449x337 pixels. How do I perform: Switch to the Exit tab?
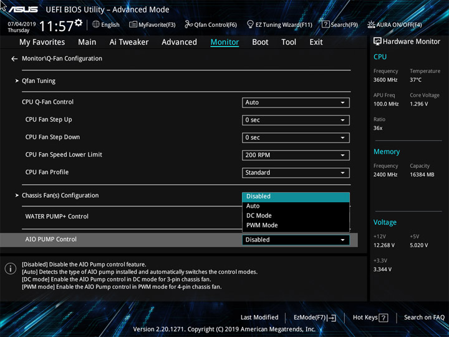pyautogui.click(x=316, y=42)
